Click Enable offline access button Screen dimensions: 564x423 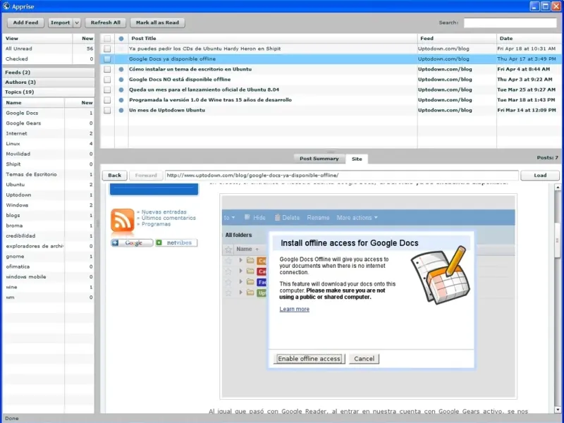point(309,359)
